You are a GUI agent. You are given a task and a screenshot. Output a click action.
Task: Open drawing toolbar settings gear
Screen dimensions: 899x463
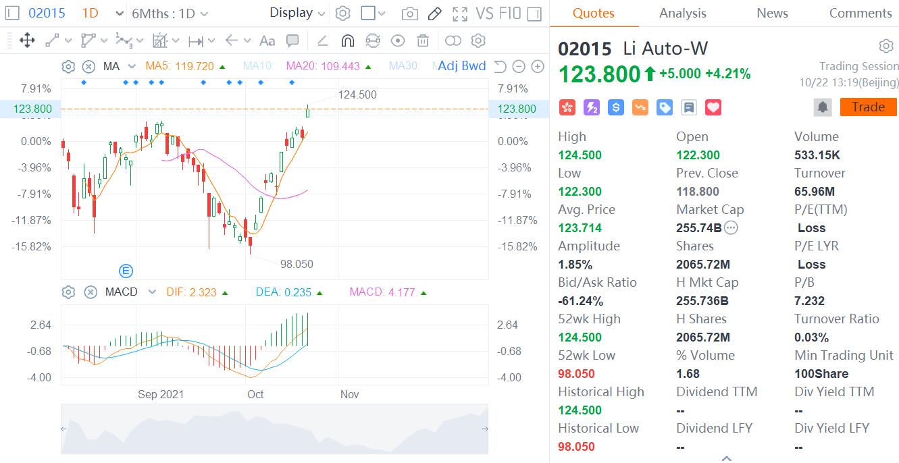[478, 40]
